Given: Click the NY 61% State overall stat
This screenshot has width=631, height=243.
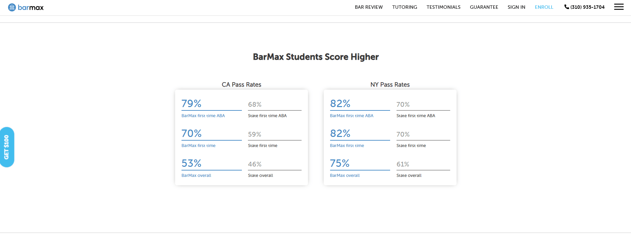Looking at the screenshot, I should click(403, 164).
